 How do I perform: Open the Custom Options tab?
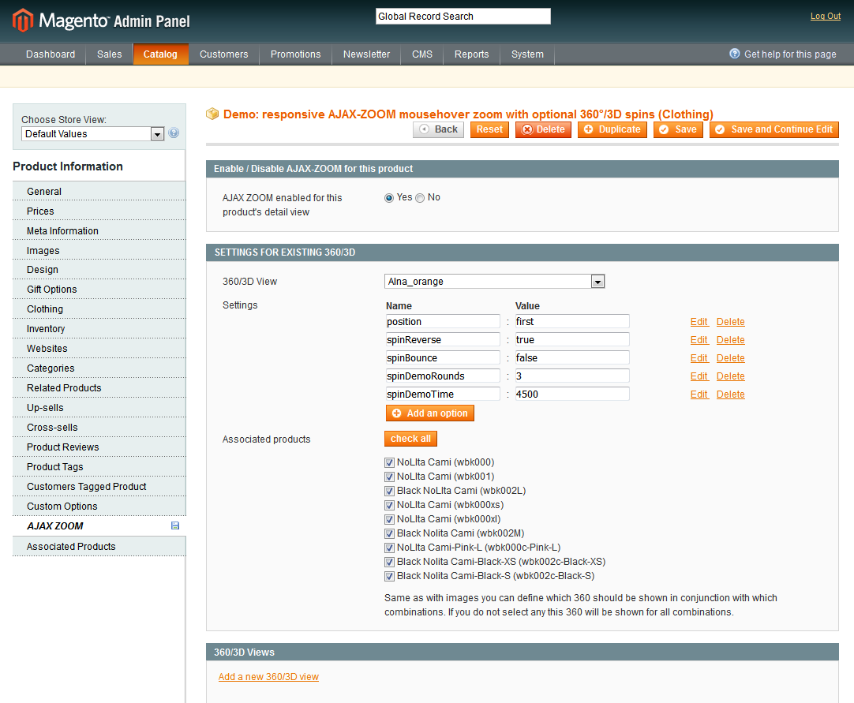pyautogui.click(x=99, y=507)
